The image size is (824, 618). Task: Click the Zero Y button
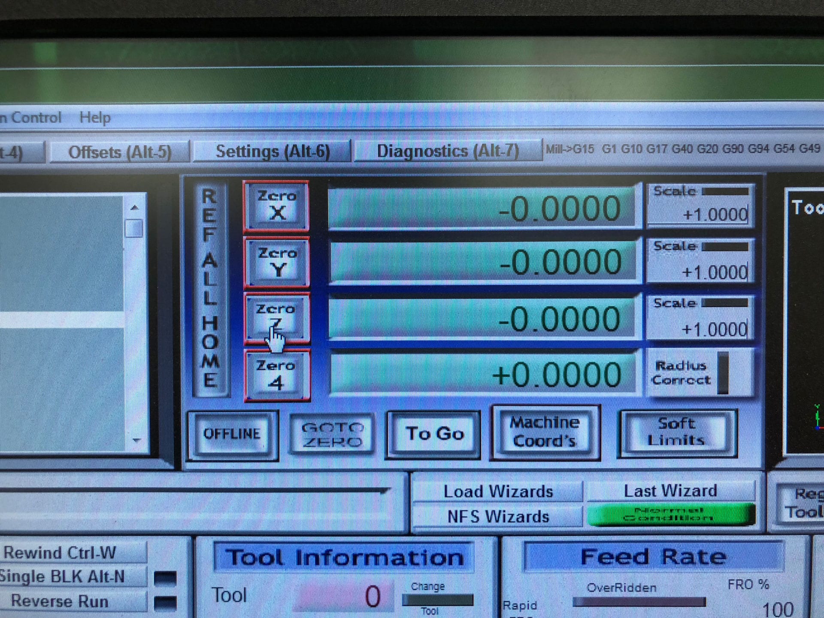coord(276,262)
